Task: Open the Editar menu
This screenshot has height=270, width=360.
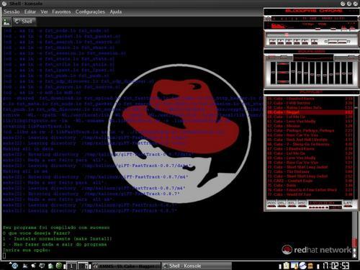Action: 30,12
